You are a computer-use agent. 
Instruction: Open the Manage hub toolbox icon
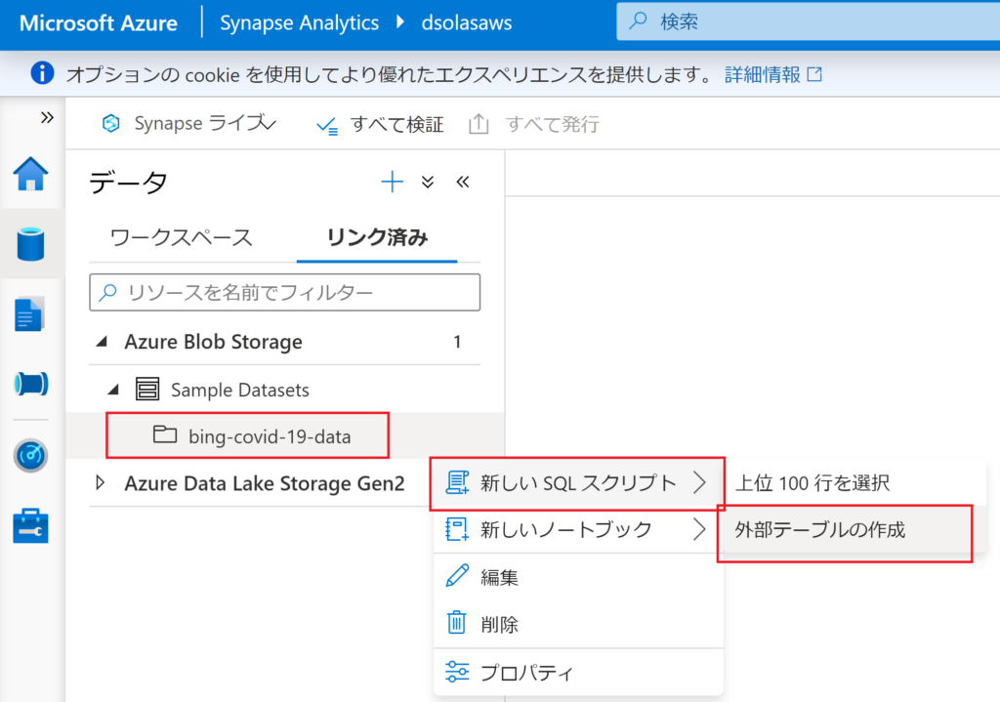click(x=30, y=524)
